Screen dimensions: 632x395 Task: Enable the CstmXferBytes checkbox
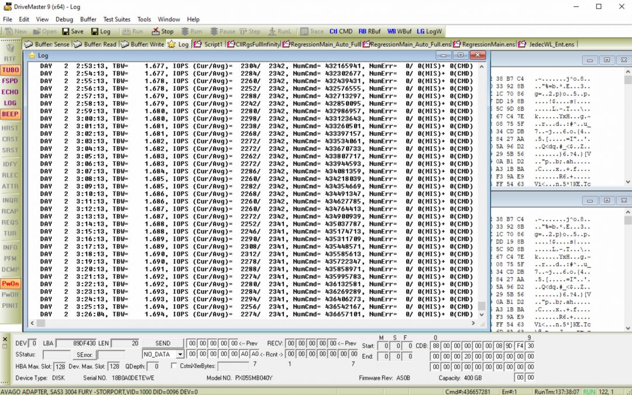[x=173, y=365]
